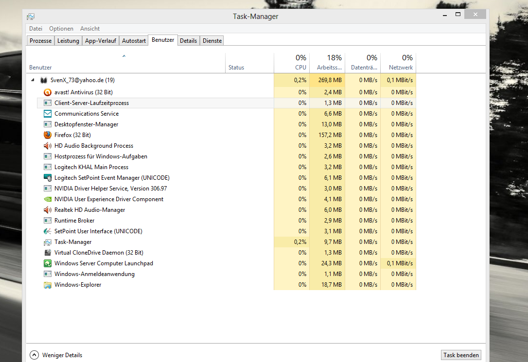Select 'Realtek HD Audio-Manager' row text

(x=89, y=210)
